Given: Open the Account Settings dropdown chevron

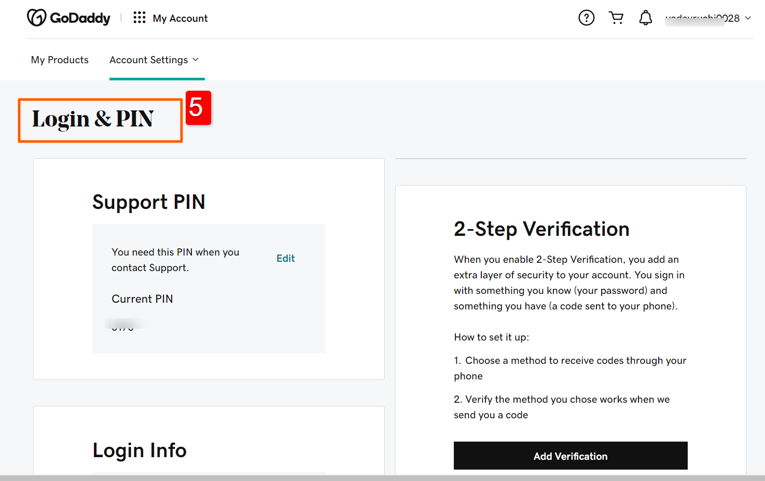Looking at the screenshot, I should click(196, 59).
